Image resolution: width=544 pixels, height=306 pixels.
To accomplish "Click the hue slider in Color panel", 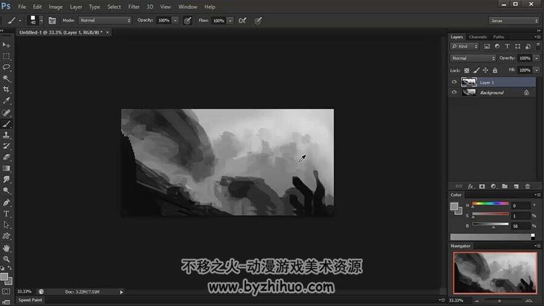I will 490,204.
